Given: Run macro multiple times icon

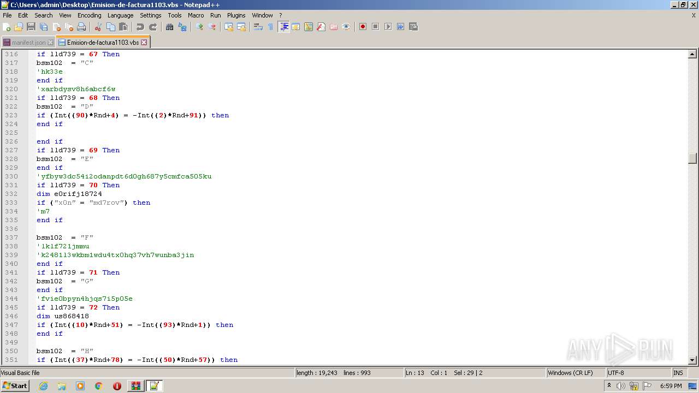Looking at the screenshot, I should click(x=400, y=27).
